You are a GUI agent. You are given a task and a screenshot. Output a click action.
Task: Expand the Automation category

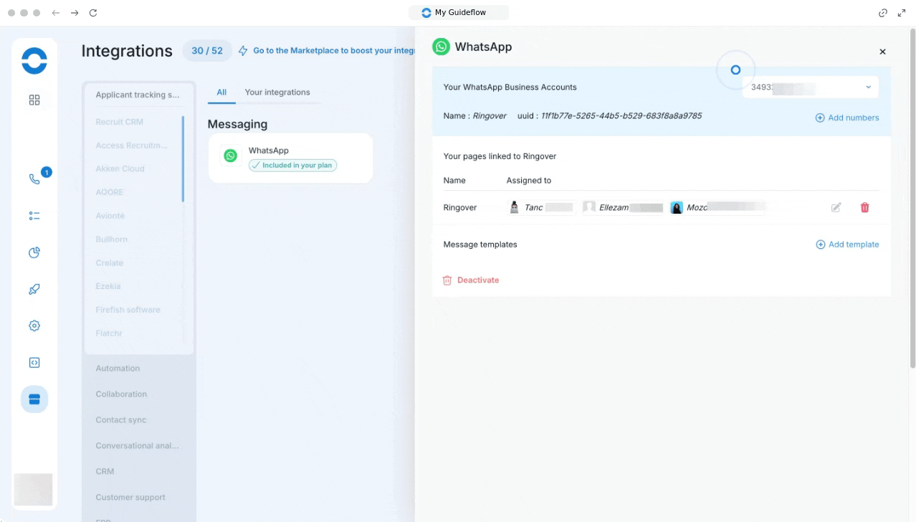point(118,369)
